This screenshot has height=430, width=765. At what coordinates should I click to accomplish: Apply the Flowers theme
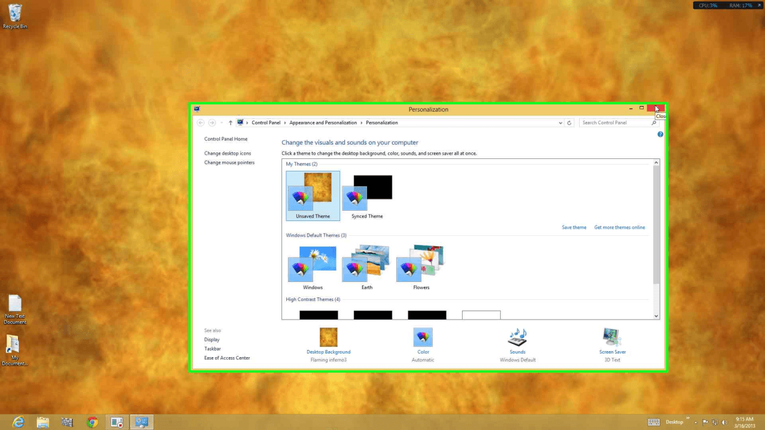point(421,265)
